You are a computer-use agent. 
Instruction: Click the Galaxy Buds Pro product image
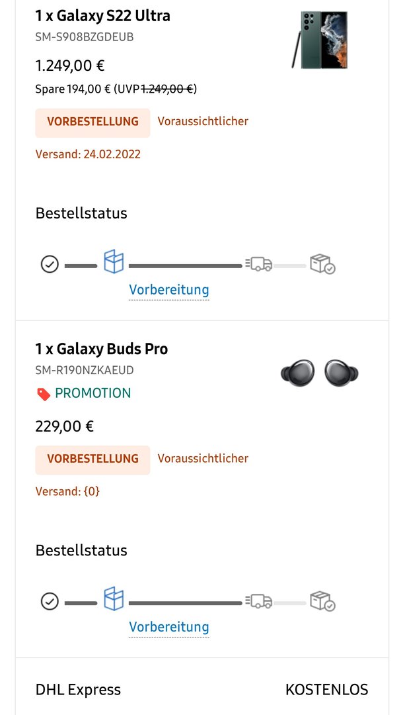(x=319, y=373)
